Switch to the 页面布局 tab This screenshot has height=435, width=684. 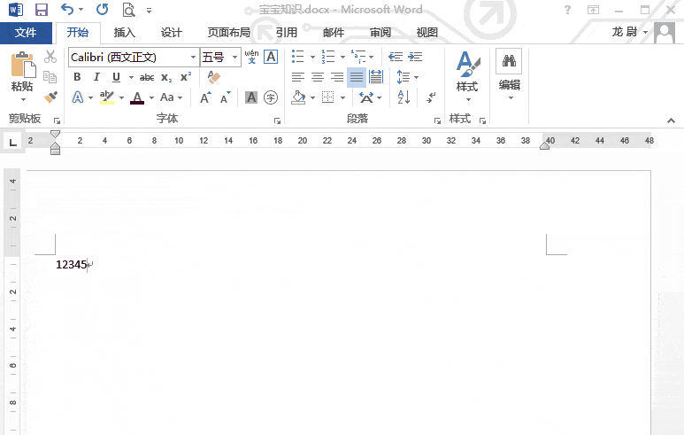pos(229,33)
